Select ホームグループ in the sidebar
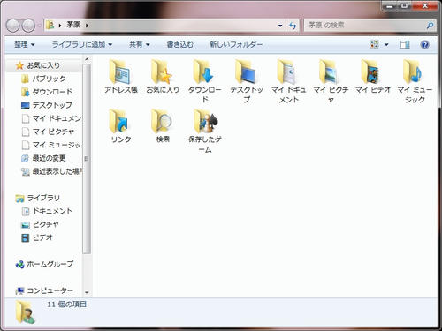Screen dimensions: 442x331 pos(44,264)
